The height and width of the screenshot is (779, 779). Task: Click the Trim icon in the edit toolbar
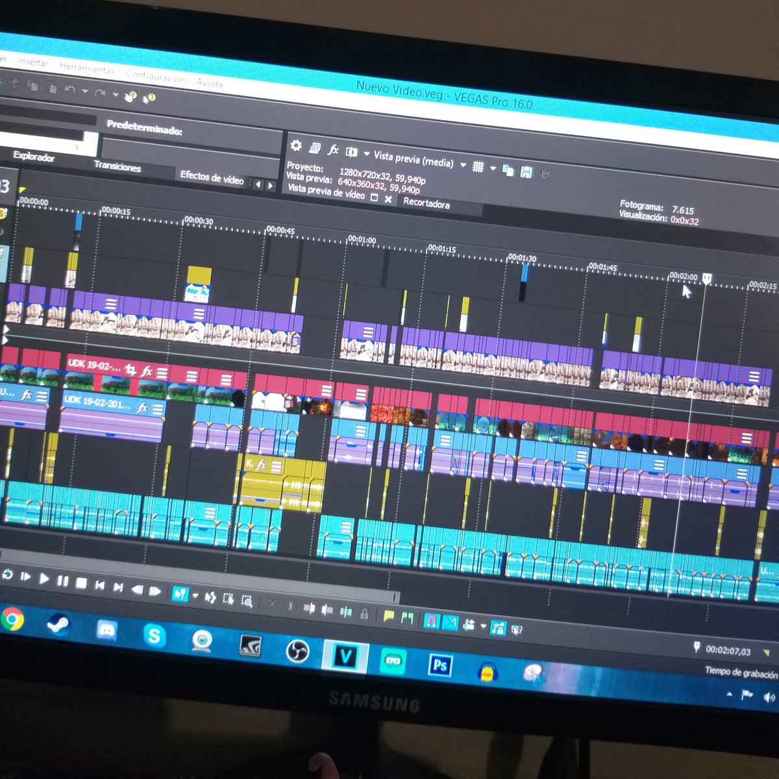point(290,605)
